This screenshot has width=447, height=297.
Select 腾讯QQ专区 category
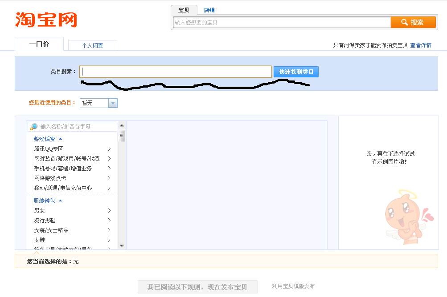tap(49, 149)
